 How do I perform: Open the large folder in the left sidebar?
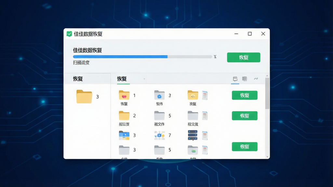(x=84, y=97)
